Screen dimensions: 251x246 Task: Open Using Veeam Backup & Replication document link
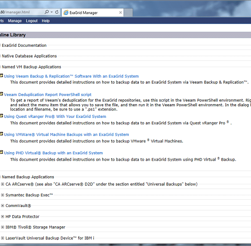point(71,76)
